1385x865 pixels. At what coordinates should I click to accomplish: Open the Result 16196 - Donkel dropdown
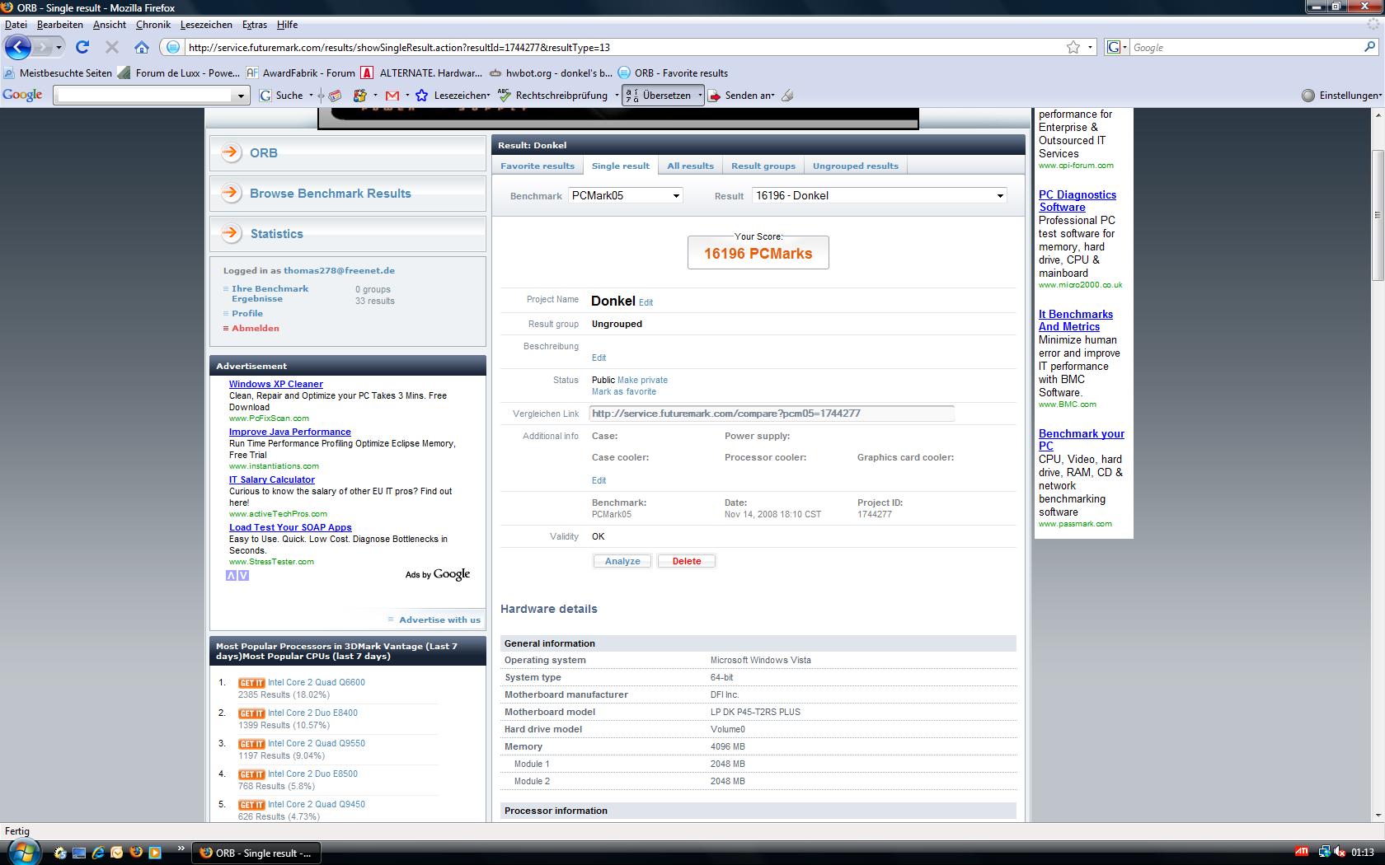[x=880, y=195]
